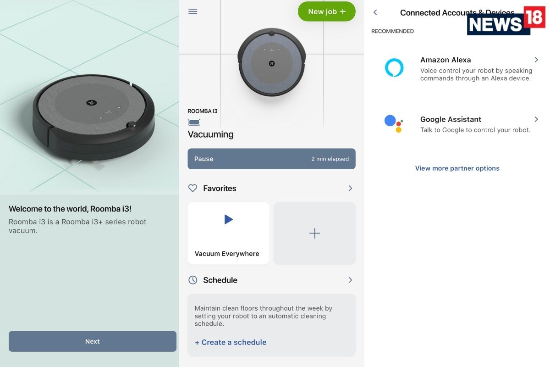Viewport: 550px width, 367px height.
Task: Tap the Amazon Alexa logo icon
Action: [x=394, y=68]
